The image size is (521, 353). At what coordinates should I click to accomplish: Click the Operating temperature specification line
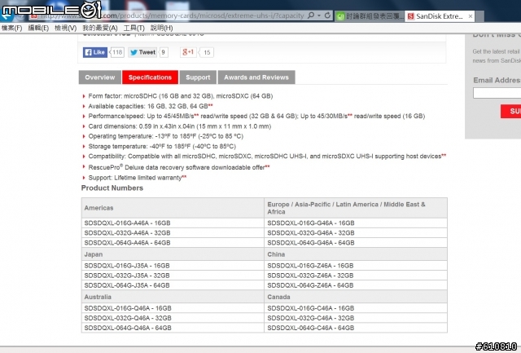point(165,136)
